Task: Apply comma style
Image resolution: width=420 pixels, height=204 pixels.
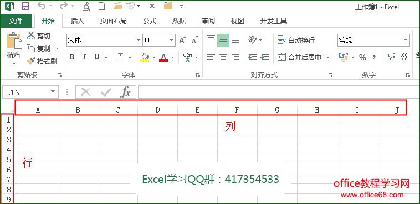Action: point(375,57)
